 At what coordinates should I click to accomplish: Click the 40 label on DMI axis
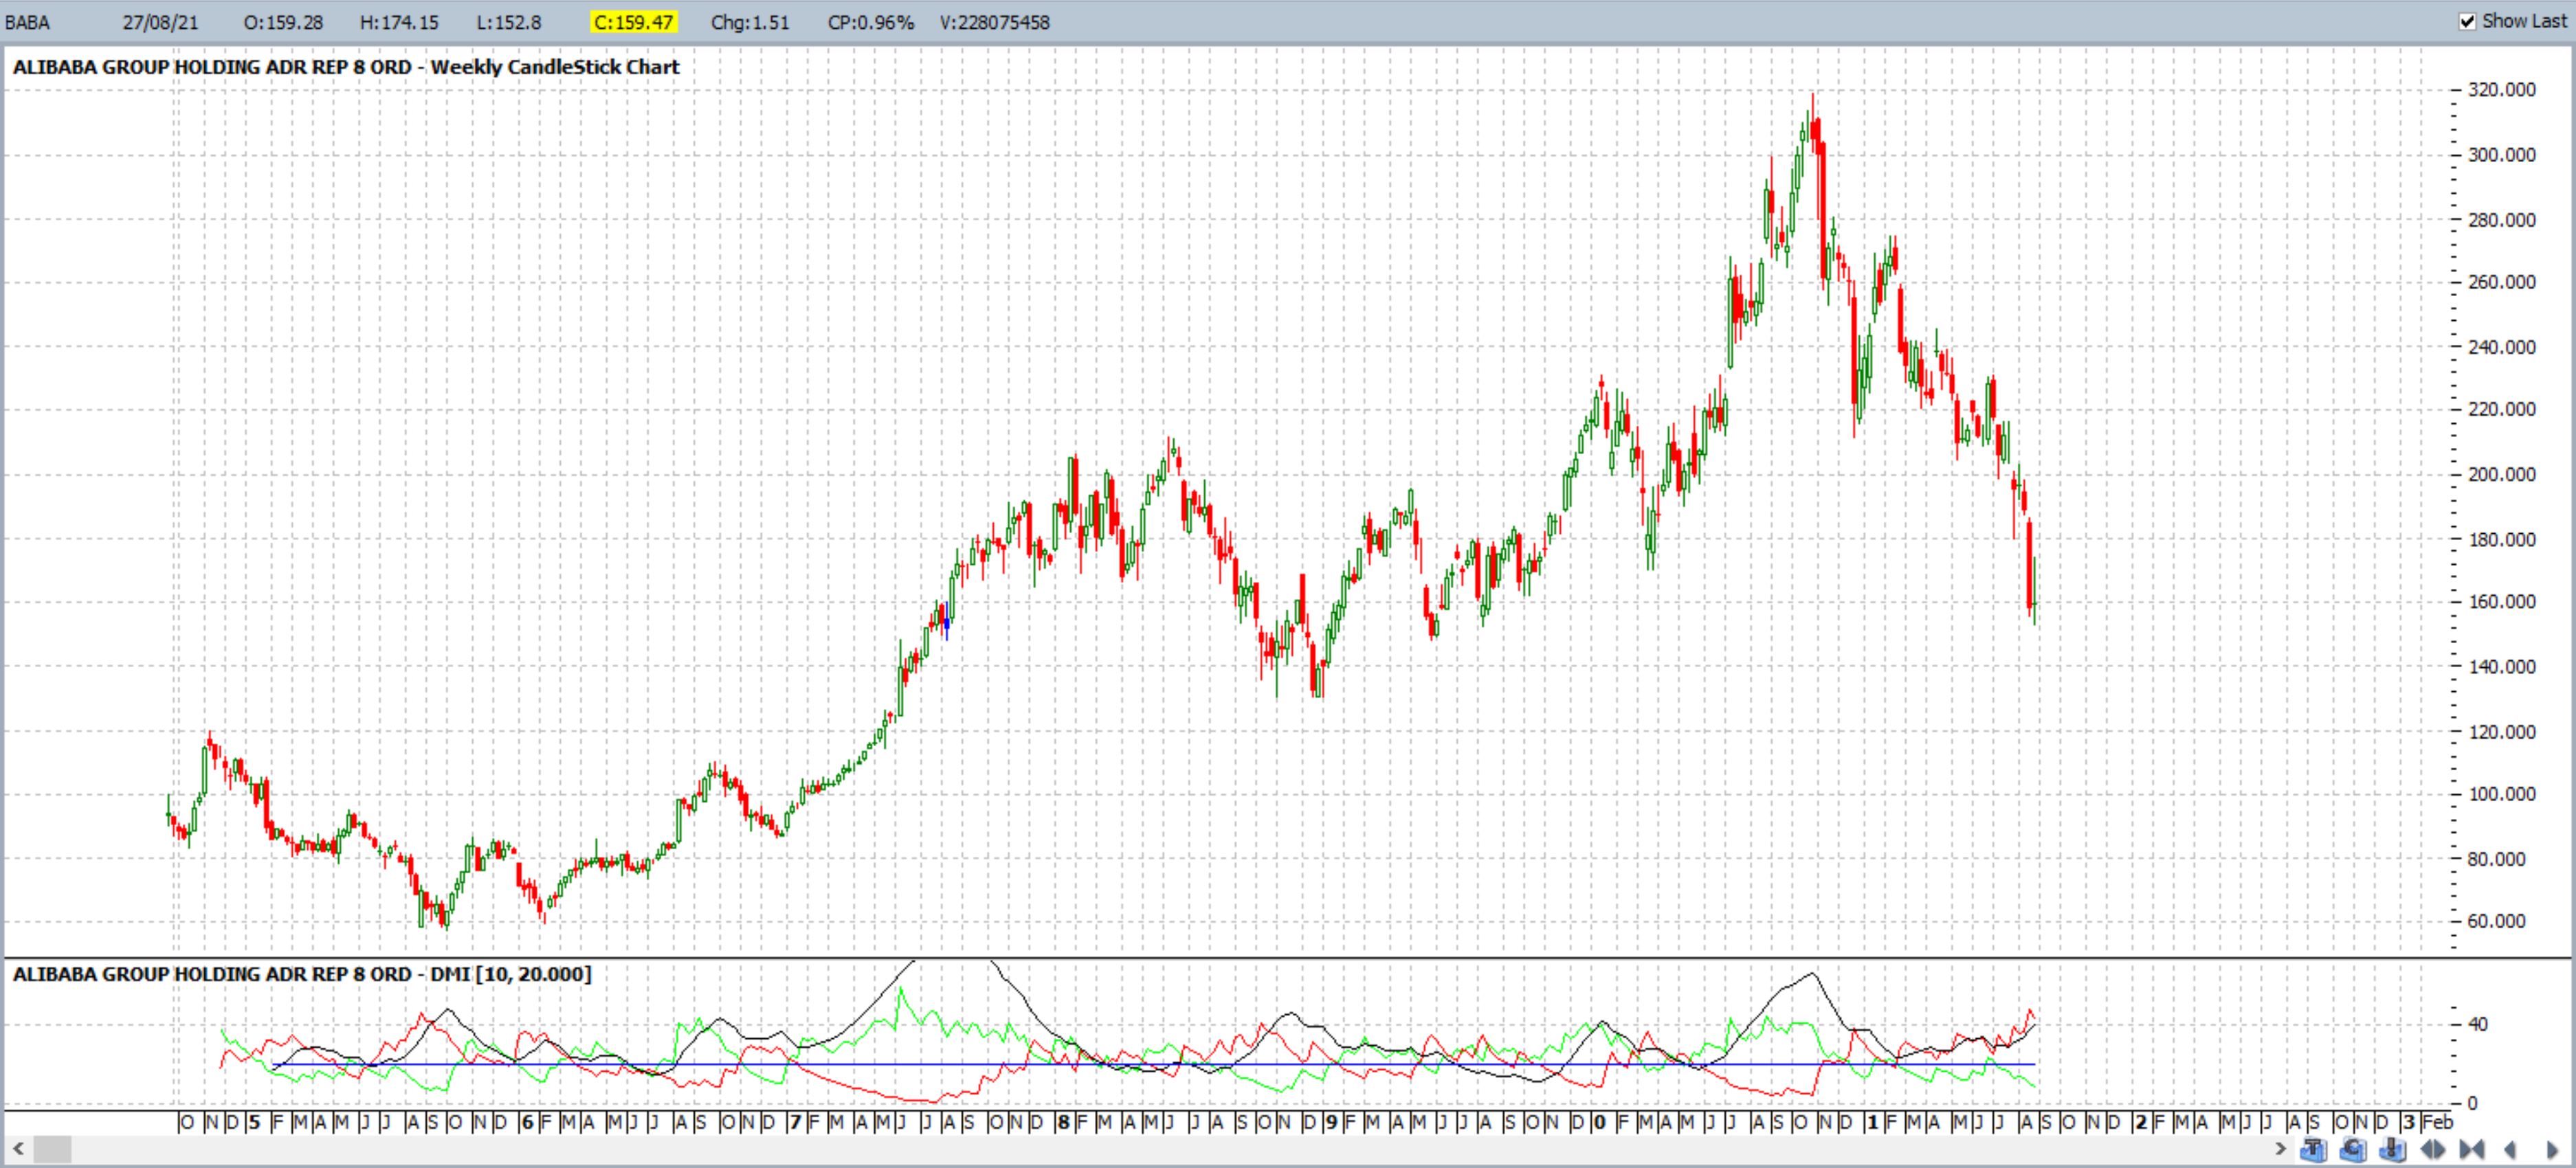[x=2478, y=1024]
